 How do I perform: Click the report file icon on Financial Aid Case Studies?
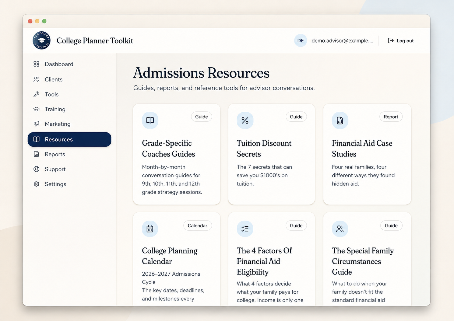click(x=340, y=120)
